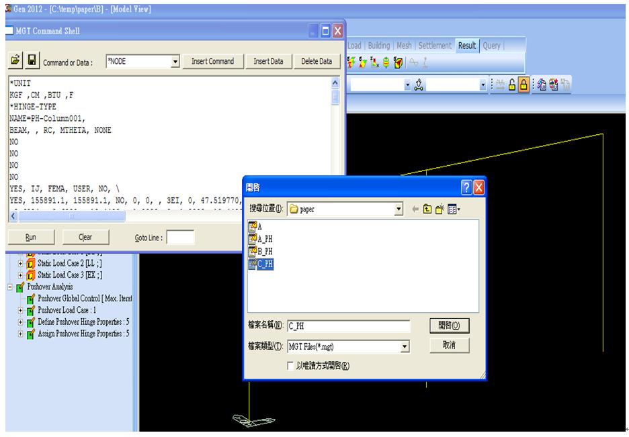Click the 取消 cancel button in dialog
Viewport: 629px width, 437px height.
tap(449, 345)
